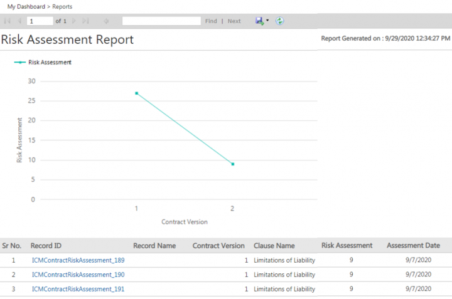Go to My Dashboard breadcrumb
The width and height of the screenshot is (452, 299).
coord(24,6)
